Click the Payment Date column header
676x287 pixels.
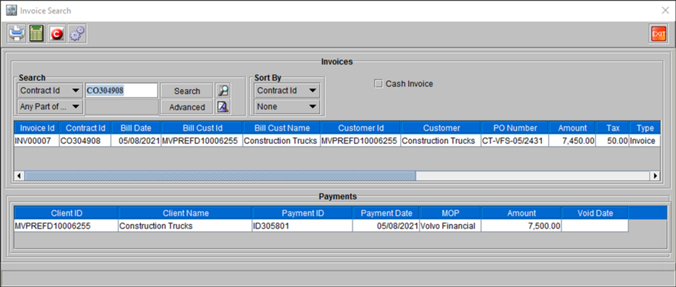pyautogui.click(x=386, y=213)
